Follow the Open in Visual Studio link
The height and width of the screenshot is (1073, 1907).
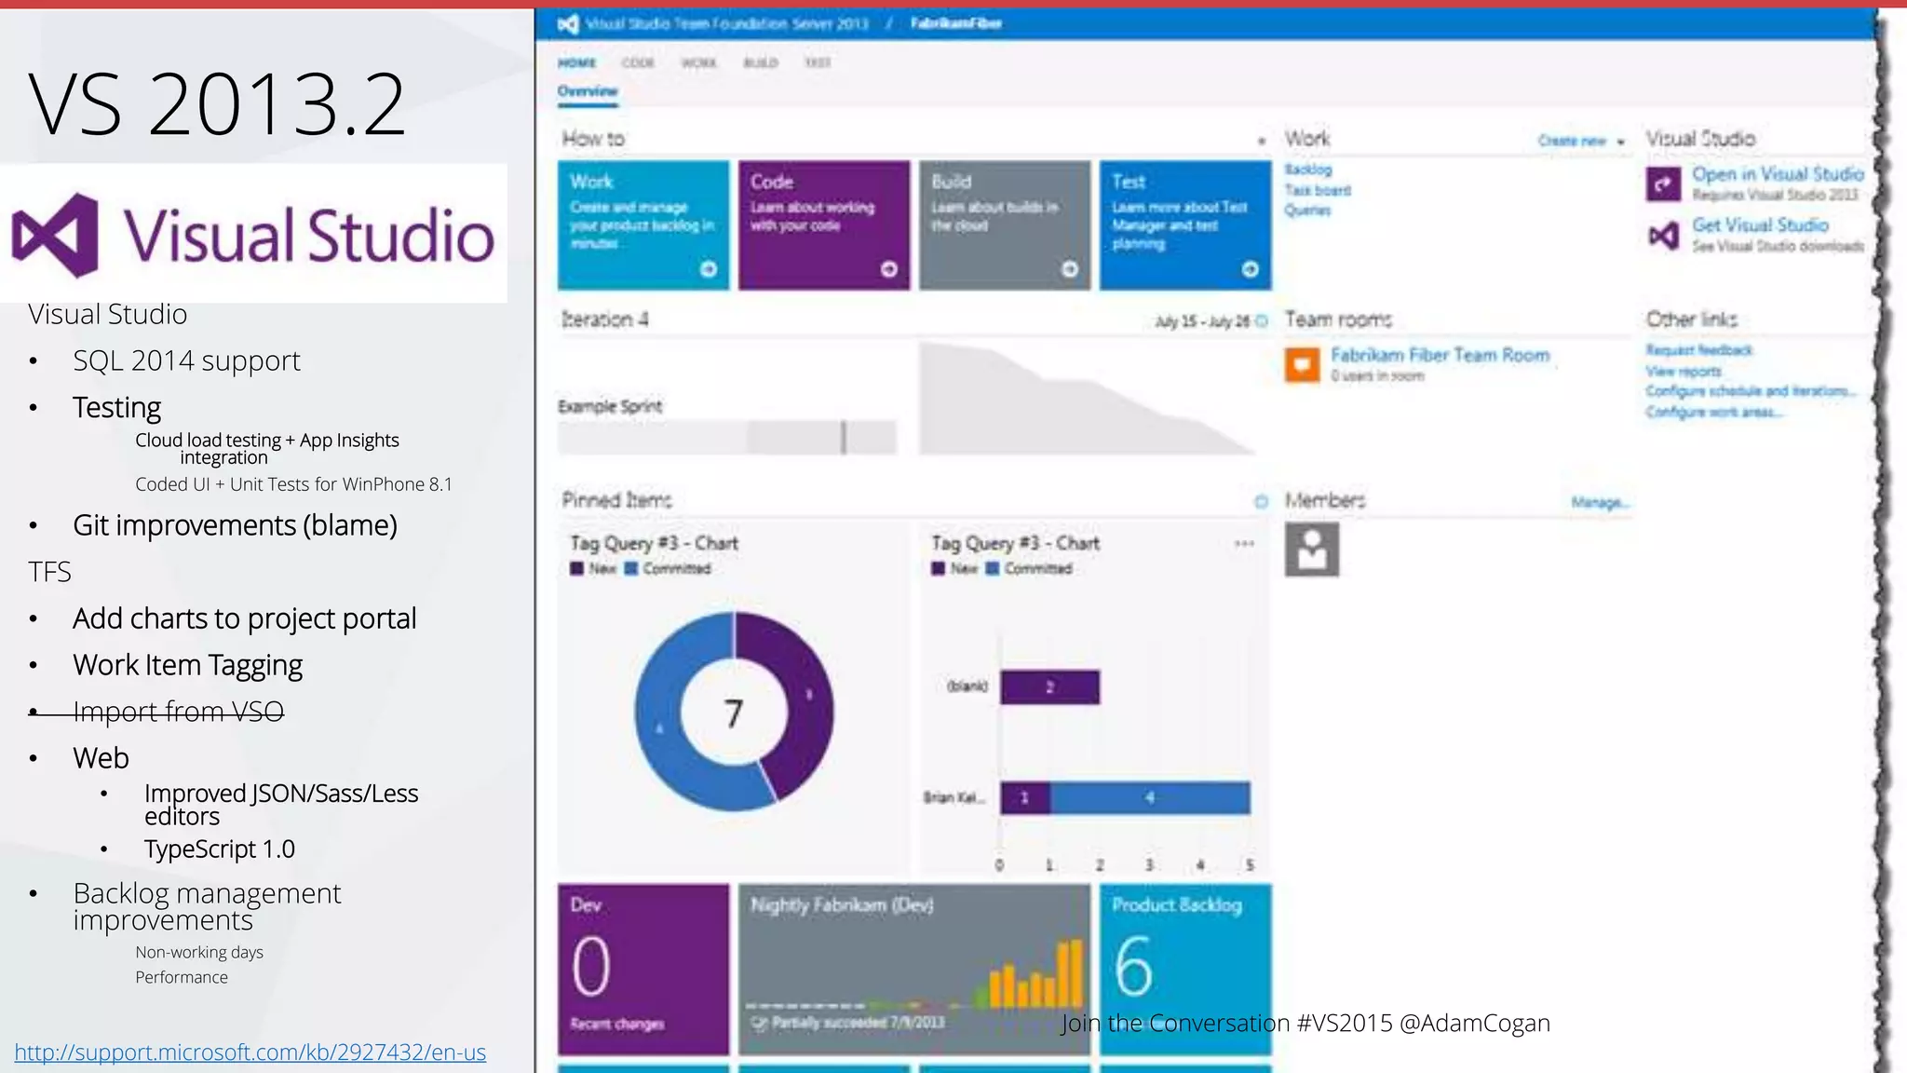point(1778,174)
